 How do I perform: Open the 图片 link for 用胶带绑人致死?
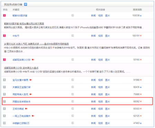(x=107, y=94)
